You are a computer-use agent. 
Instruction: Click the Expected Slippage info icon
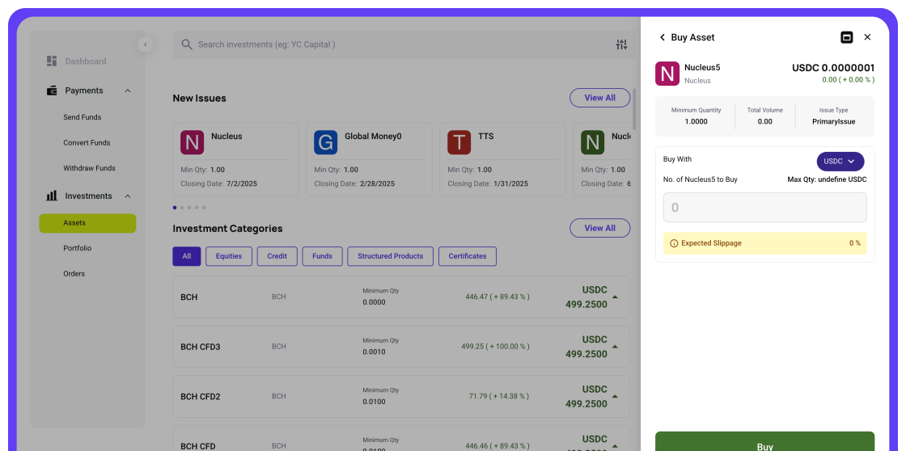[x=674, y=244]
